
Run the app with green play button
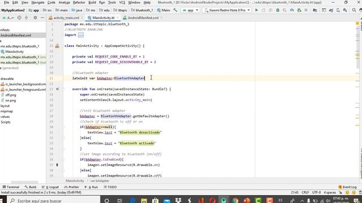pos(256,10)
